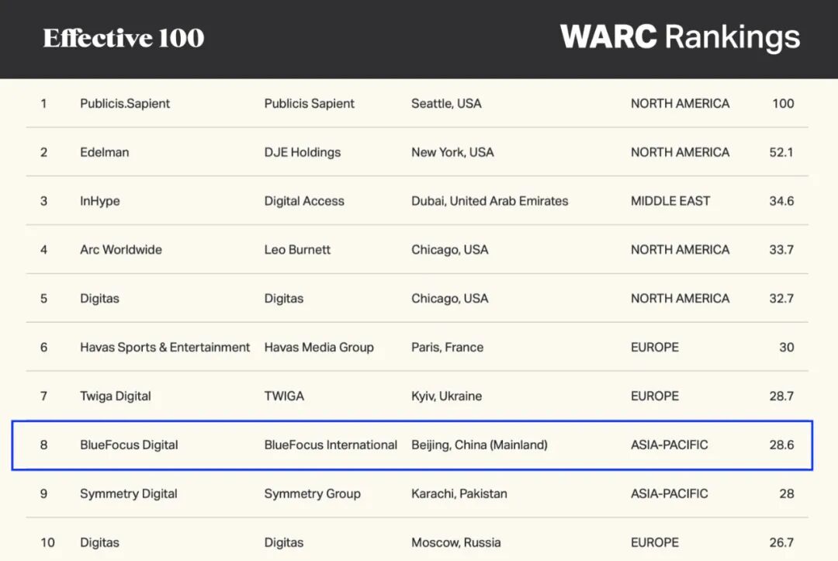Image resolution: width=838 pixels, height=561 pixels.
Task: Select agency name Arc Worldwide
Action: tap(121, 250)
